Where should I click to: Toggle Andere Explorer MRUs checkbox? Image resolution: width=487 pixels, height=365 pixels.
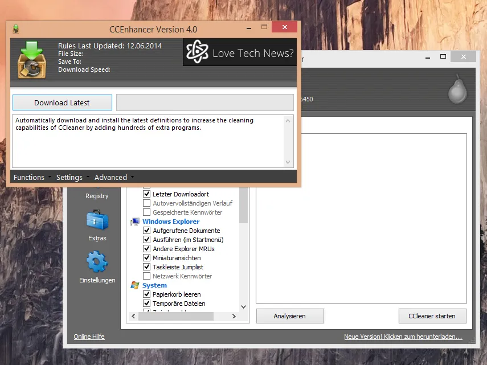coord(146,249)
